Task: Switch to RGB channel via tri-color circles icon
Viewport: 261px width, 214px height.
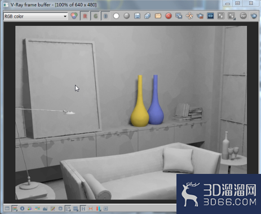Action: tap(74, 16)
